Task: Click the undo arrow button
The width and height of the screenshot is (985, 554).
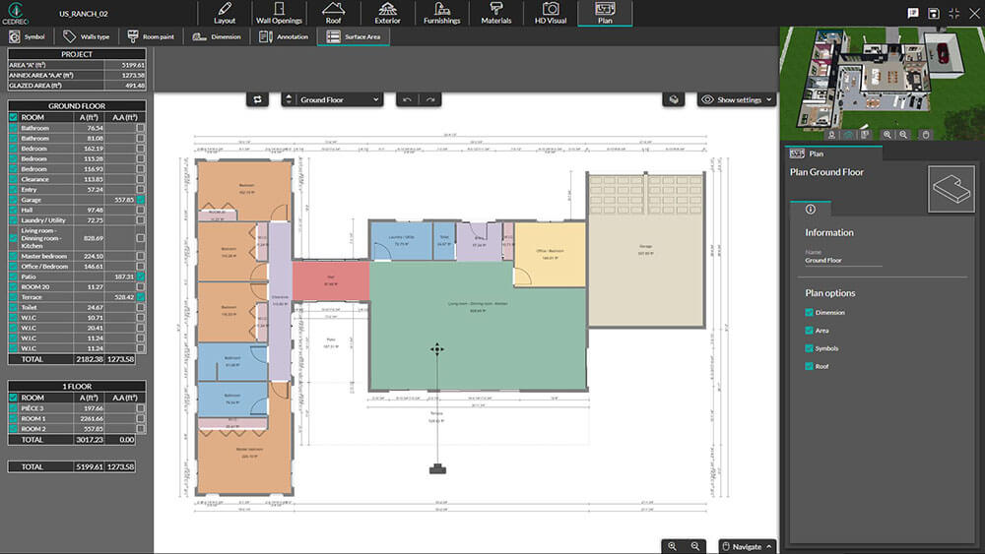Action: pos(408,99)
